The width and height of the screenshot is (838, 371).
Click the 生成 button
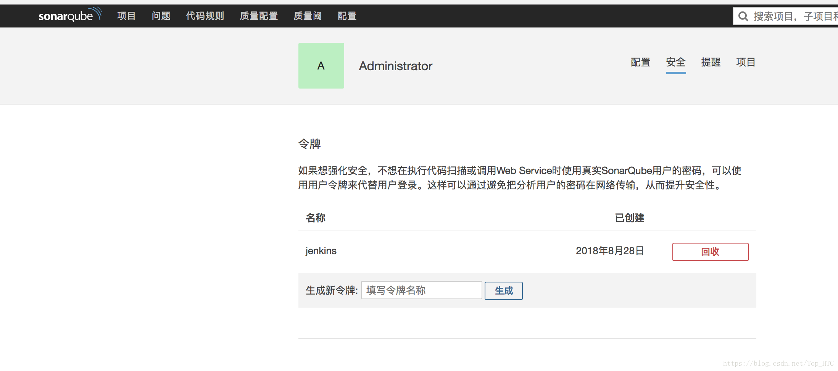pyautogui.click(x=504, y=291)
